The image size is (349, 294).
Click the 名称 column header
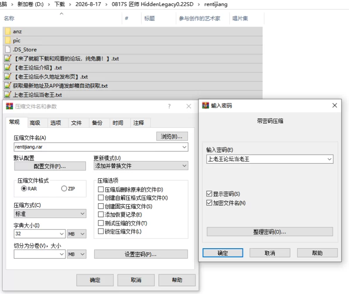[x=9, y=18]
